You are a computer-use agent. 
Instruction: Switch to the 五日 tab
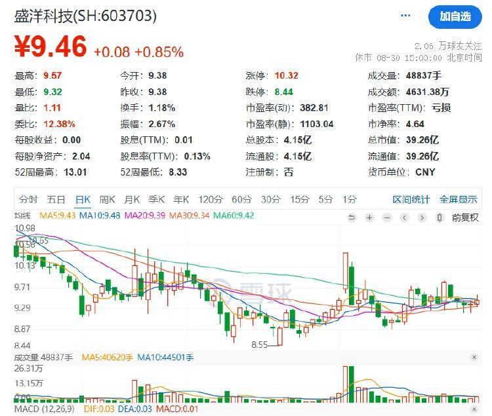tap(56, 199)
